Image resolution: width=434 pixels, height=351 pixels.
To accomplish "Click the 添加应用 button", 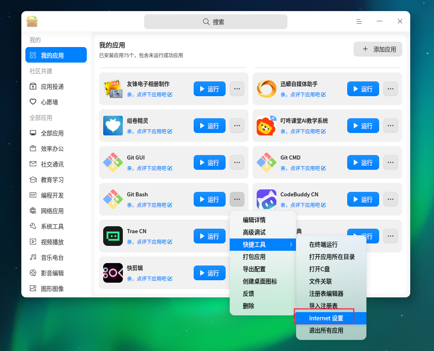I will point(378,49).
